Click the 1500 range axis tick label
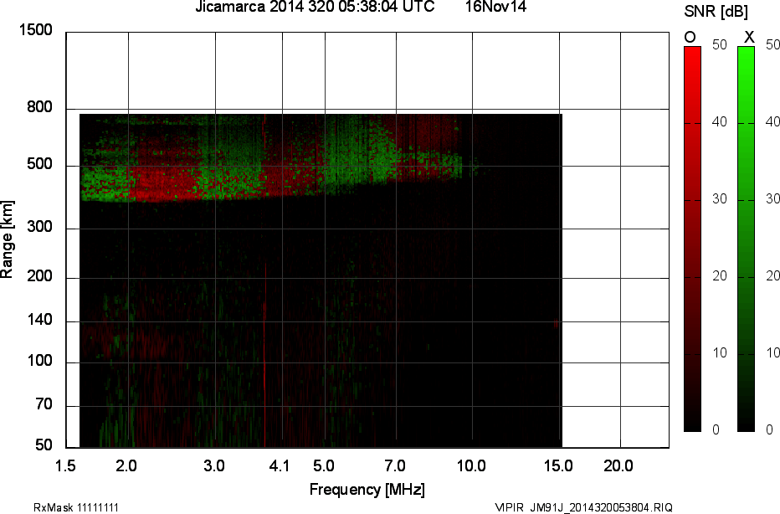Image resolution: width=780 pixels, height=514 pixels. tap(36, 30)
